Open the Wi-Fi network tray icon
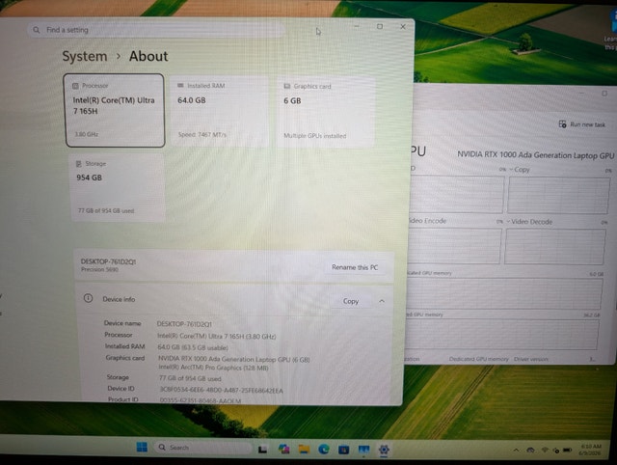The width and height of the screenshot is (617, 465). click(545, 450)
